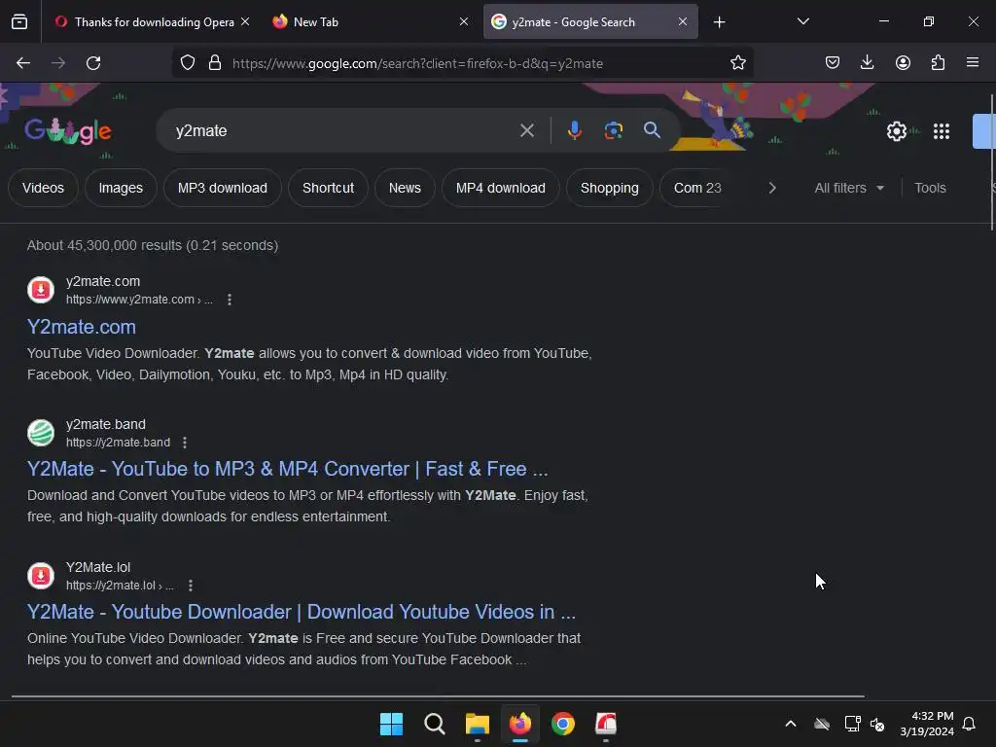Open more options for y2mate.com result
This screenshot has height=747, width=996.
click(x=230, y=300)
